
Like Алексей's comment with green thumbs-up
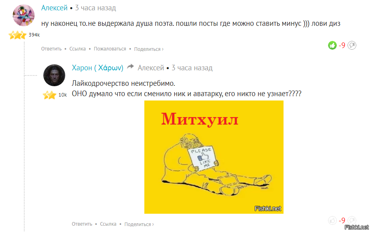(332, 45)
